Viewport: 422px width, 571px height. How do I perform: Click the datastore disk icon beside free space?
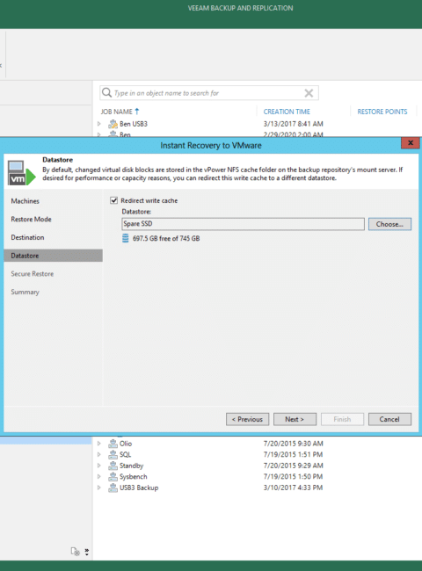tap(126, 238)
